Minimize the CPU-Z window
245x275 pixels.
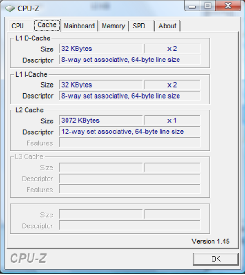click(192, 6)
